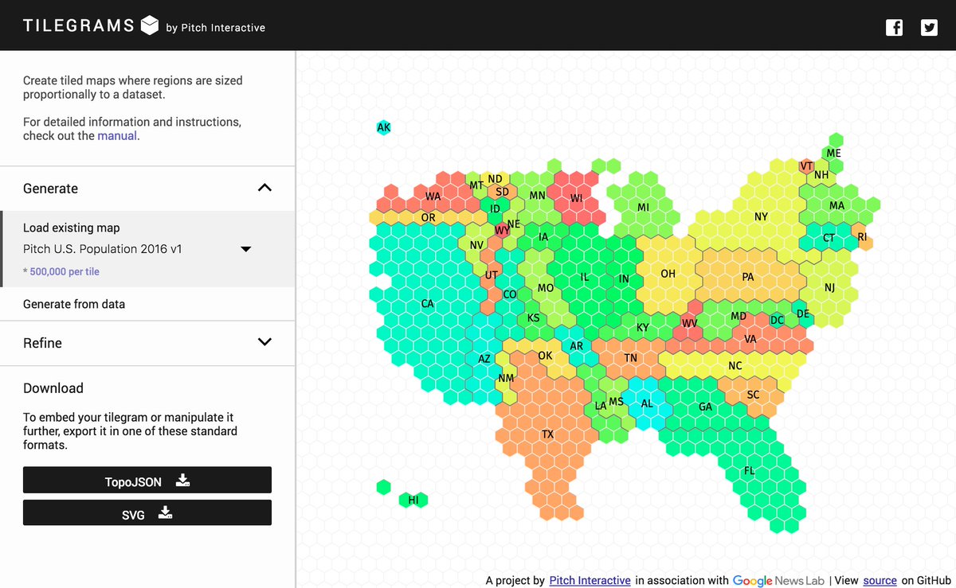The width and height of the screenshot is (956, 588).
Task: Click the GA state label
Action: (x=706, y=407)
